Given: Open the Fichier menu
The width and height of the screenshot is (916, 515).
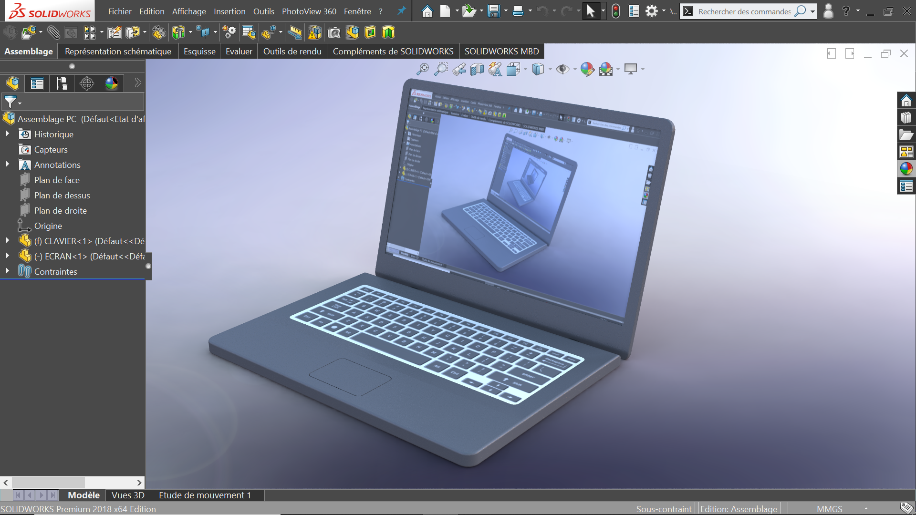Looking at the screenshot, I should (x=120, y=11).
